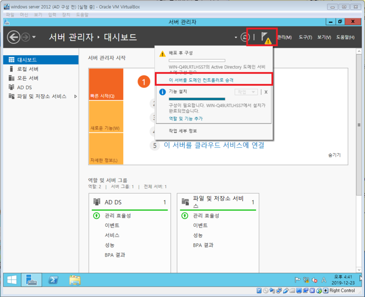Open VirtualBox 머신 menu
365x297 pixels.
[24, 15]
